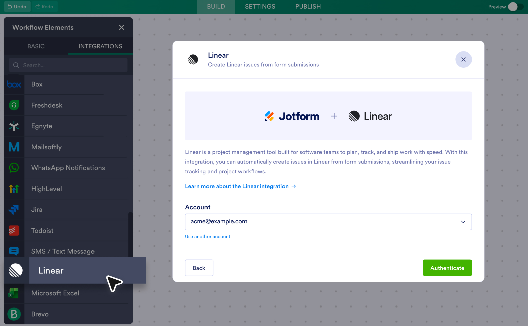The height and width of the screenshot is (326, 528).
Task: Click the Authenticate button
Action: [447, 268]
